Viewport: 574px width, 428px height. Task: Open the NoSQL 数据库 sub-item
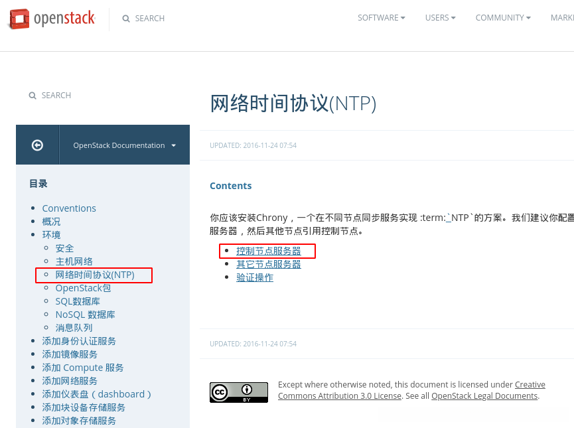[x=86, y=315]
